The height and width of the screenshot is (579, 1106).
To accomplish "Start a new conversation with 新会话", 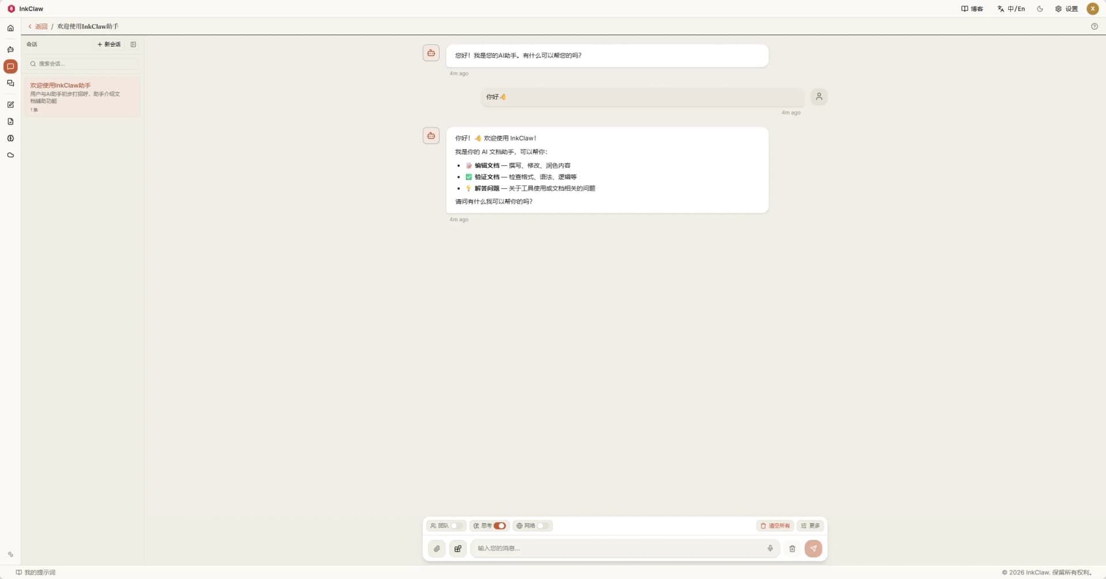I will click(109, 44).
